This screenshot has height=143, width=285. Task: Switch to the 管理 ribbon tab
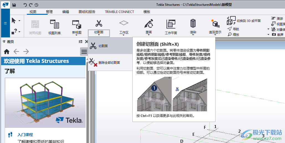click(49, 12)
